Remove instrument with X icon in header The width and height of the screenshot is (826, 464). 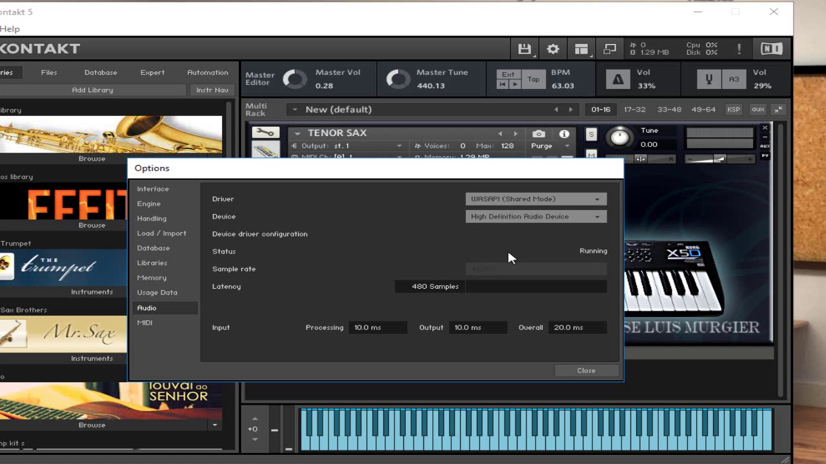point(765,128)
